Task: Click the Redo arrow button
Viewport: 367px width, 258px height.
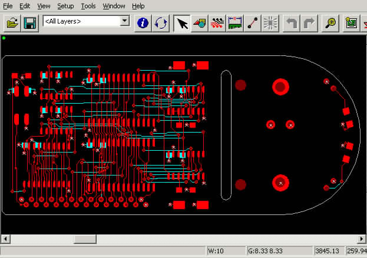Action: (x=308, y=23)
